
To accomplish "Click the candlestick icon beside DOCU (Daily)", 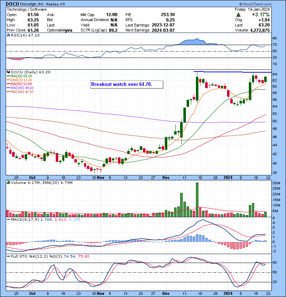I will pos(8,72).
